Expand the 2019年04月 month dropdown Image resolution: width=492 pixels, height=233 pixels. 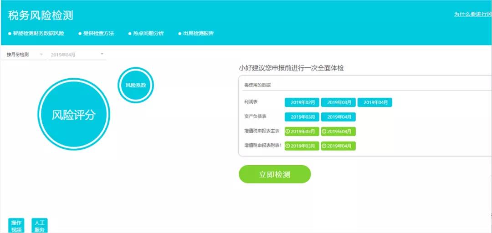pos(77,55)
